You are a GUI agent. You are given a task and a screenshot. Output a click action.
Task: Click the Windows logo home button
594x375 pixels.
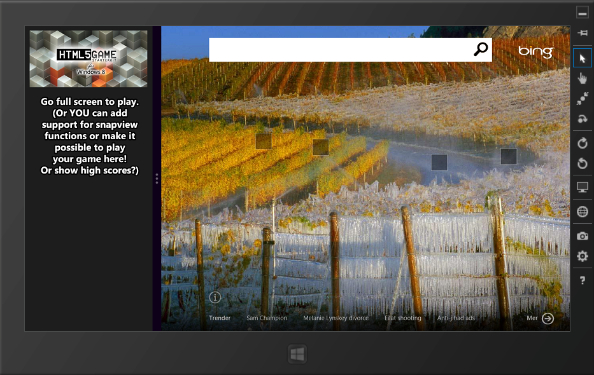[297, 354]
